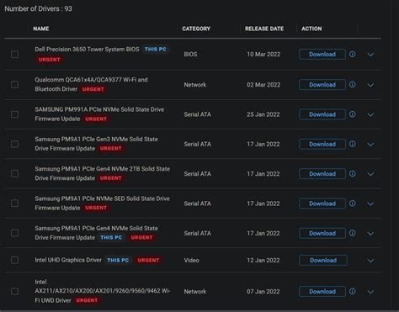
Task: Click '02 Mar 2022' release date
Action: (x=263, y=84)
